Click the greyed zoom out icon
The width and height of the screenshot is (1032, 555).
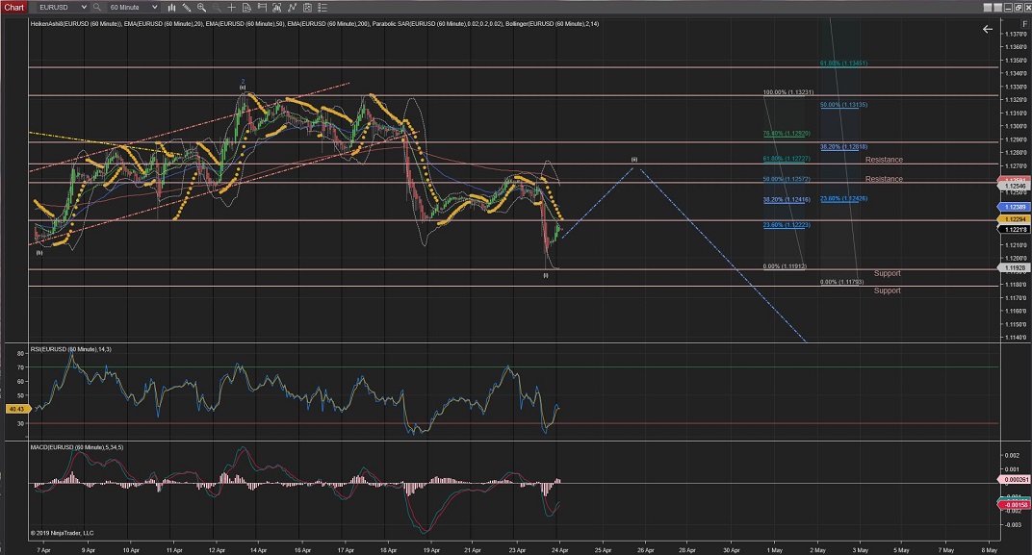tap(217, 8)
